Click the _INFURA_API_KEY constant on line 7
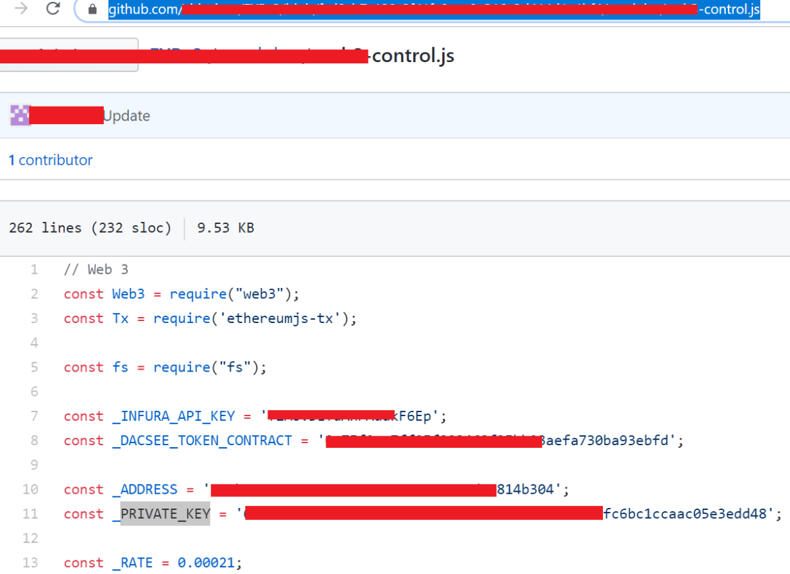 [x=173, y=415]
